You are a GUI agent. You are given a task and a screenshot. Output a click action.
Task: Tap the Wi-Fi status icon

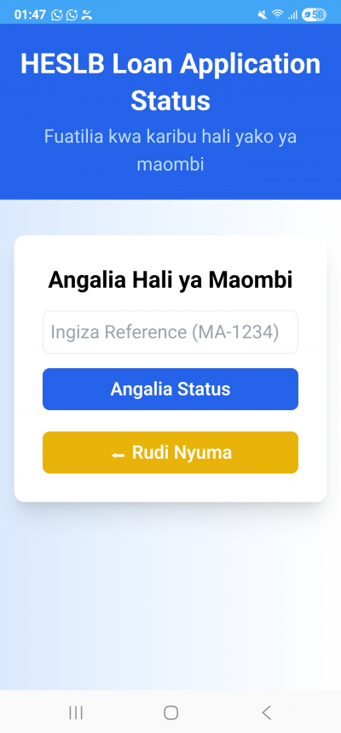(x=278, y=15)
